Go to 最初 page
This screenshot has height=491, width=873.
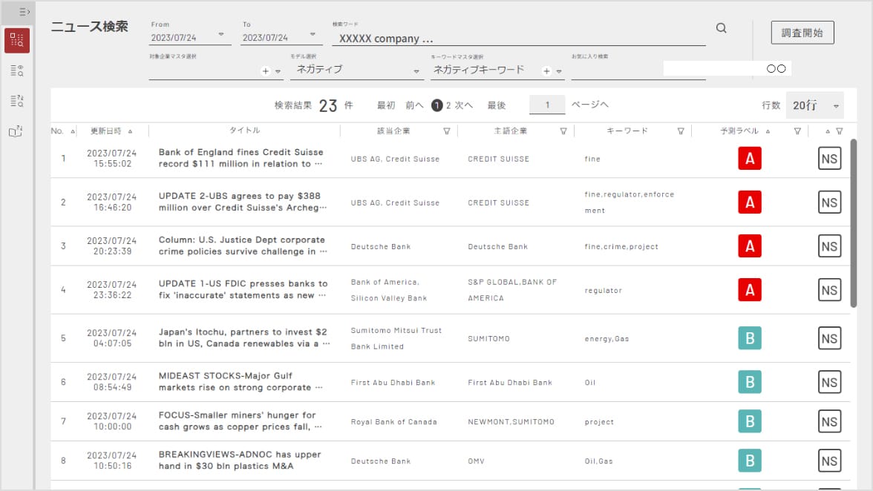tap(386, 105)
